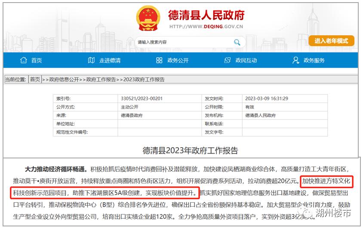Open the 首页 navigation menu item

(37, 61)
